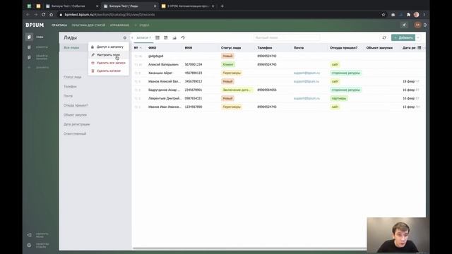This screenshot has width=452, height=254.
Task: Expand the Дата регистрации filter
Action: point(77,124)
